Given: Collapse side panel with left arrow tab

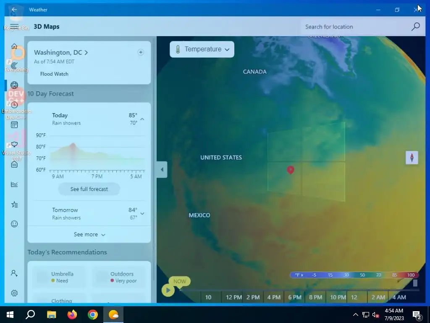Looking at the screenshot, I should coord(162,169).
